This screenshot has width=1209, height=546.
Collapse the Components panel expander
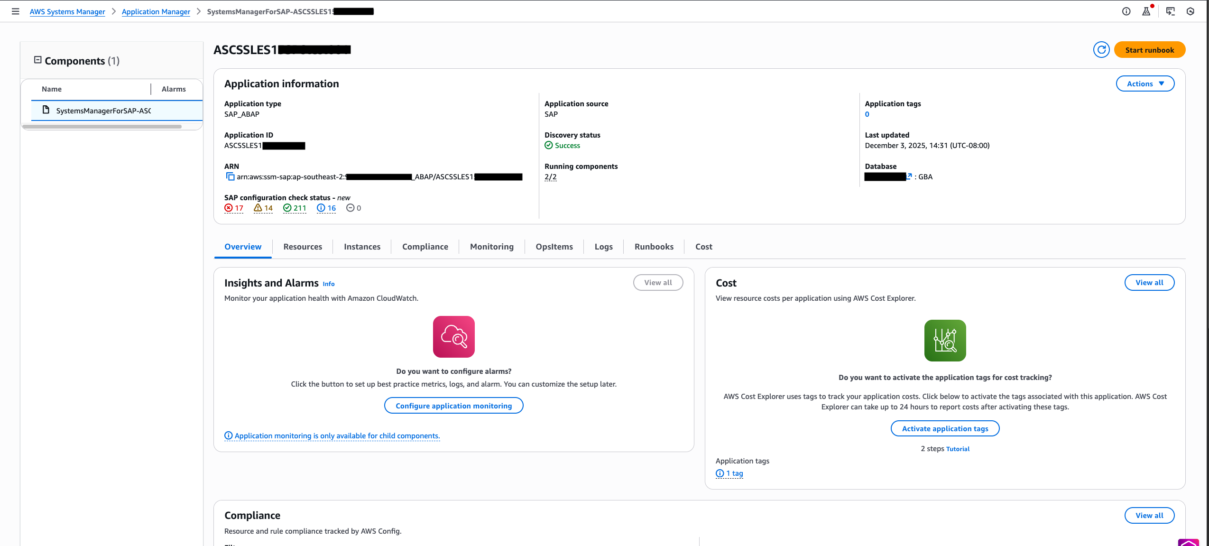[37, 60]
